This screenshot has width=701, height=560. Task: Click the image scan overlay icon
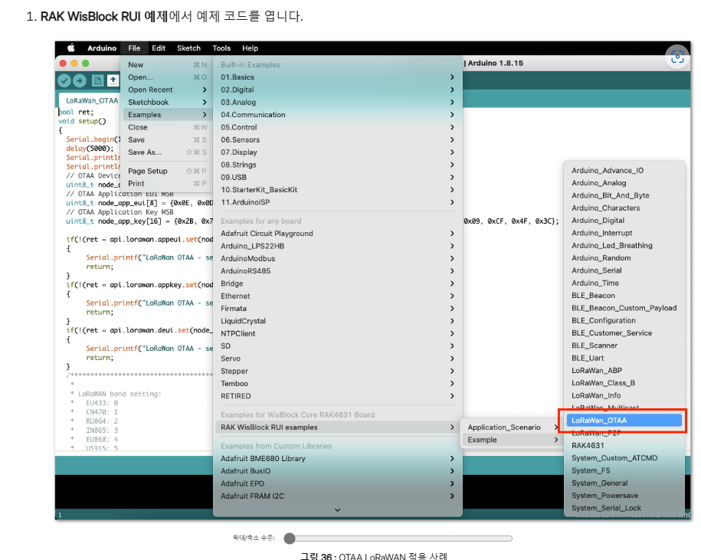pos(677,57)
